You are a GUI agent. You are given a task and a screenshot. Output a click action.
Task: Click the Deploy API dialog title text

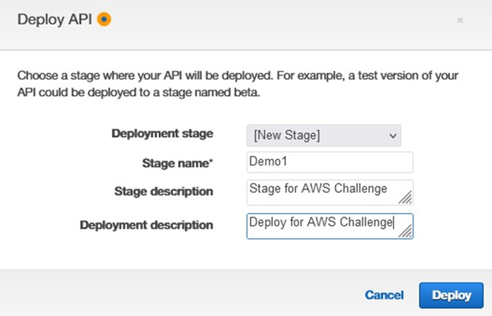55,20
